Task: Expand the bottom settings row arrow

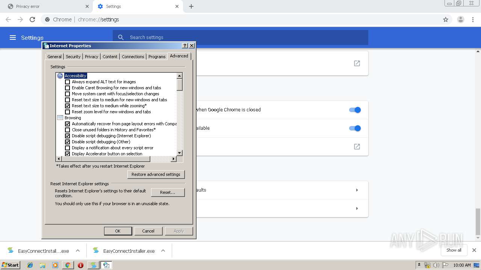Action: coord(357,208)
